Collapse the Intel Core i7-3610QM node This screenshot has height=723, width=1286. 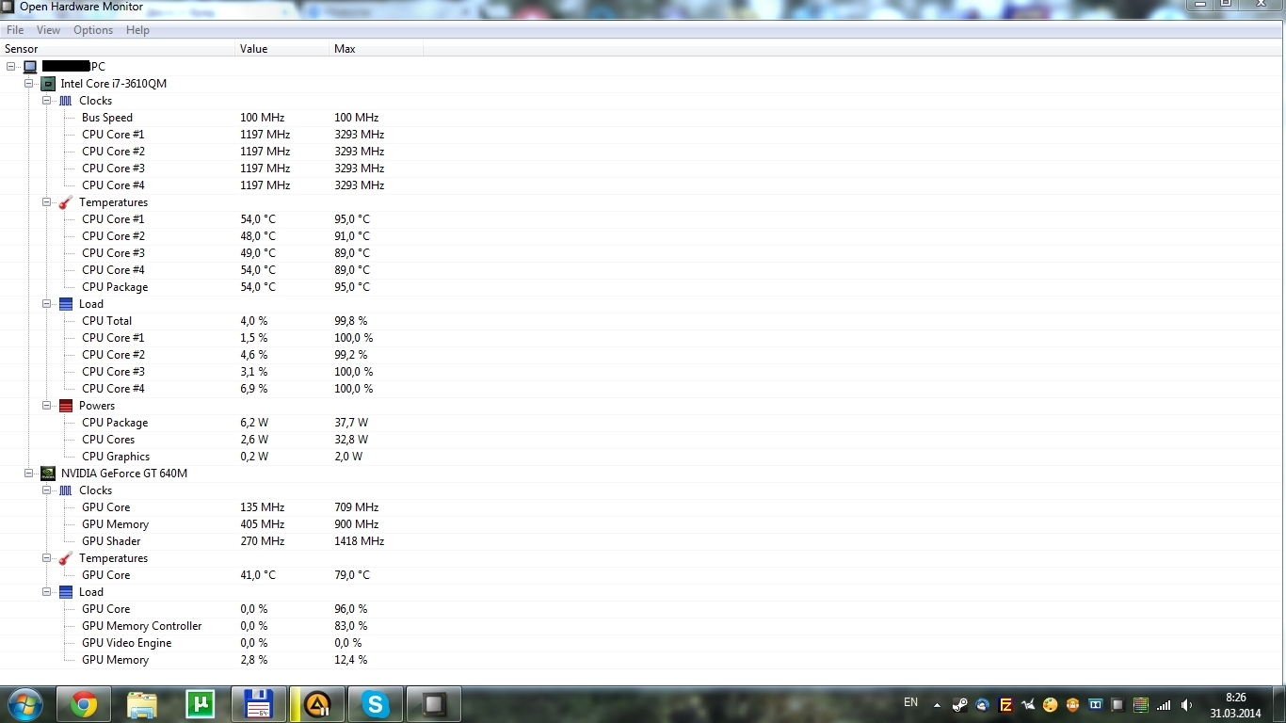pyautogui.click(x=29, y=84)
